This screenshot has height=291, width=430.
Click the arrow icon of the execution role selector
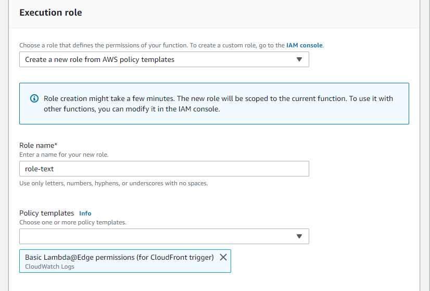click(299, 59)
